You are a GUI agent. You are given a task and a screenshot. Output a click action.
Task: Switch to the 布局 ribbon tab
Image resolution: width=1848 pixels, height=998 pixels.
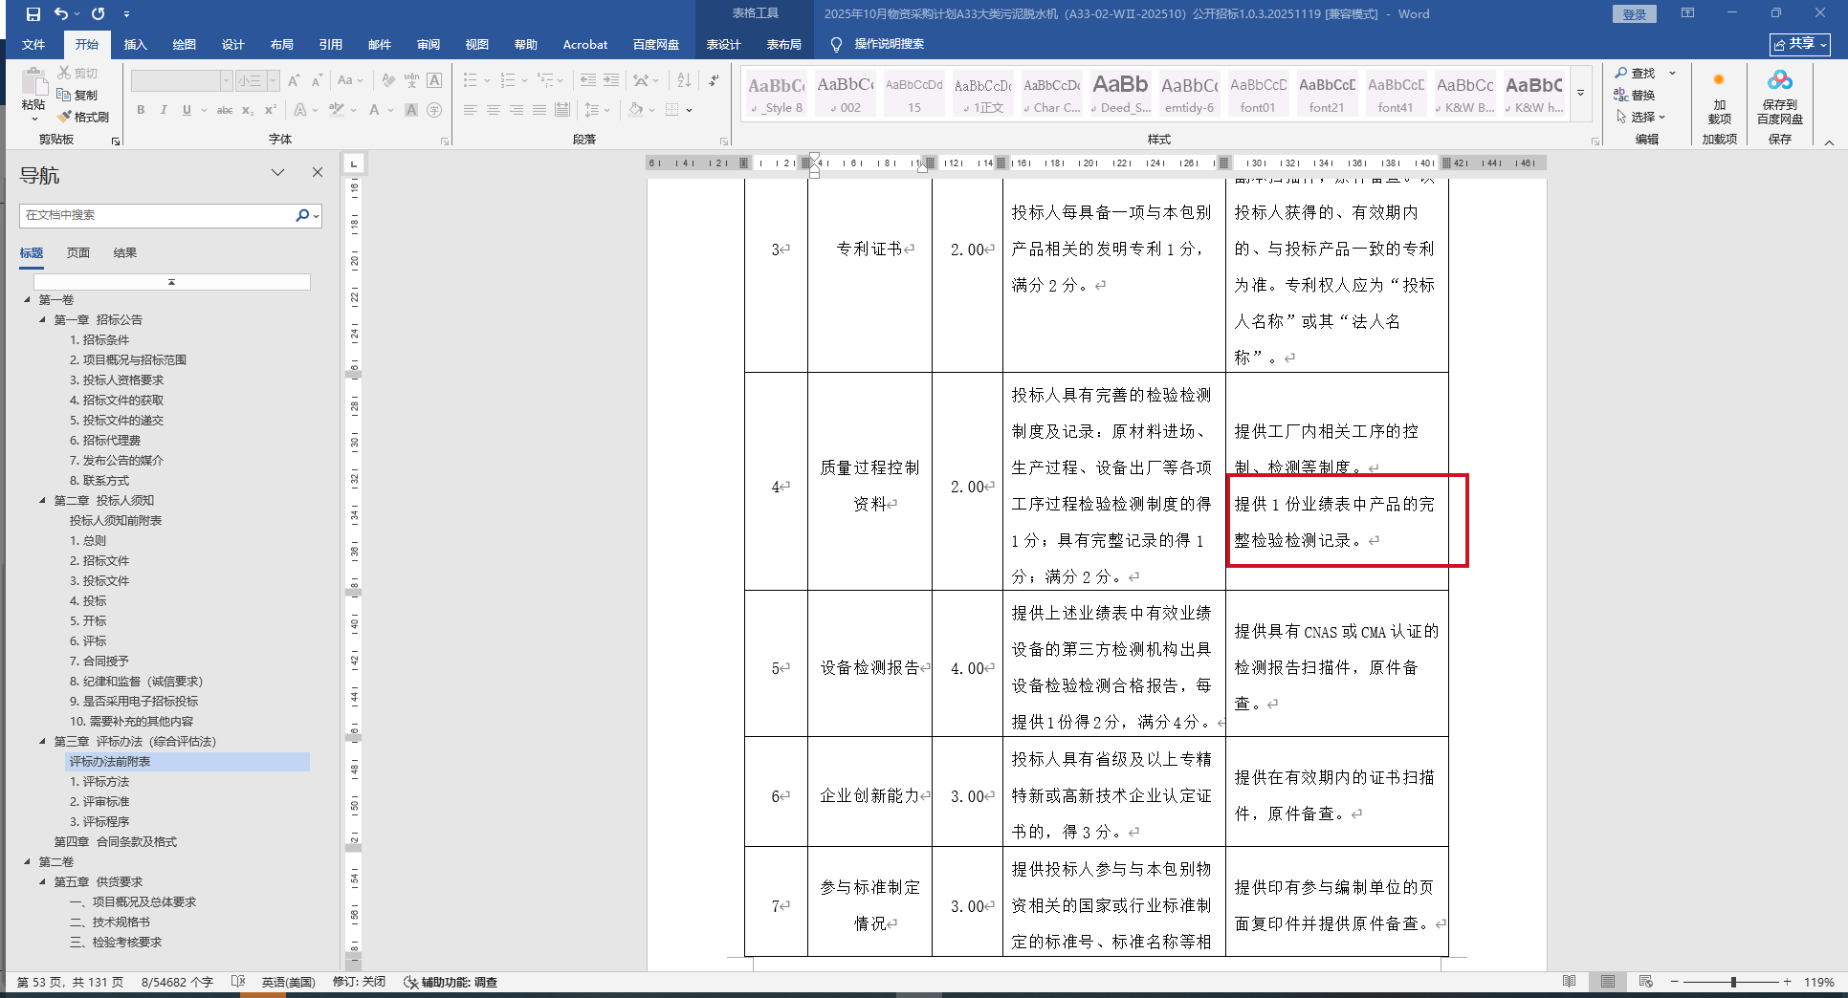pyautogui.click(x=281, y=45)
